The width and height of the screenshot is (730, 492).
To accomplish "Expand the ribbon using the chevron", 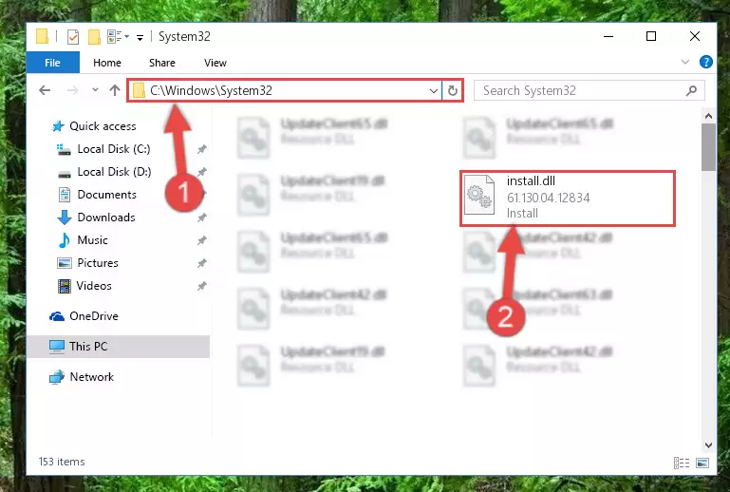I will [x=684, y=62].
